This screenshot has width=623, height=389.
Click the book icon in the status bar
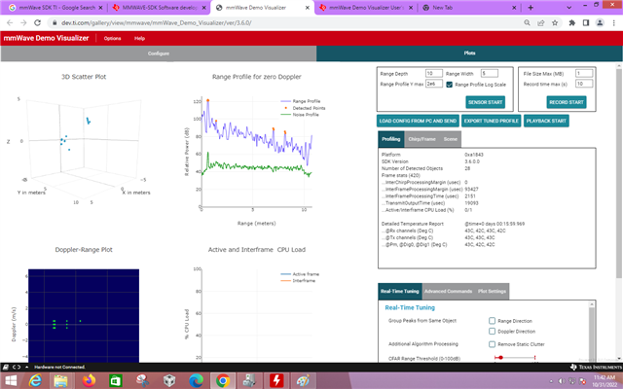6,367
